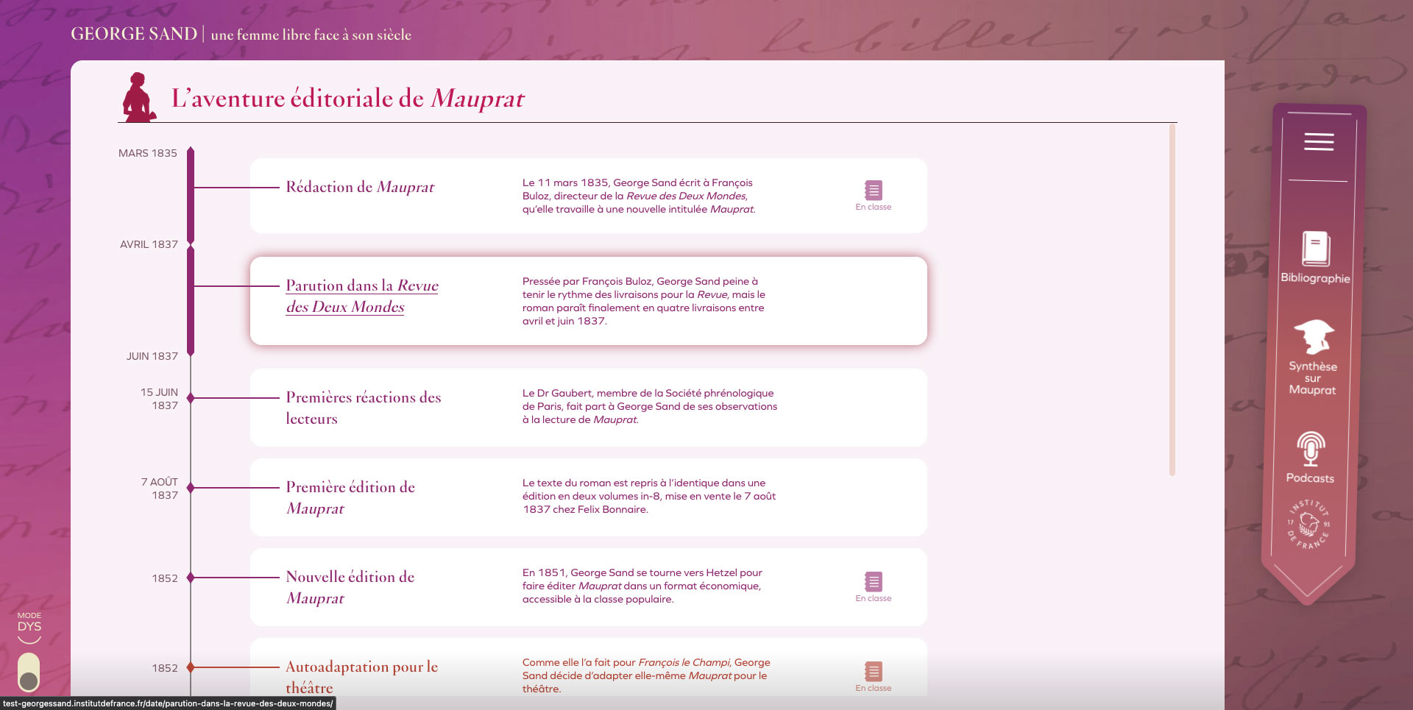Open the Bibliographie book icon

[x=1315, y=249]
